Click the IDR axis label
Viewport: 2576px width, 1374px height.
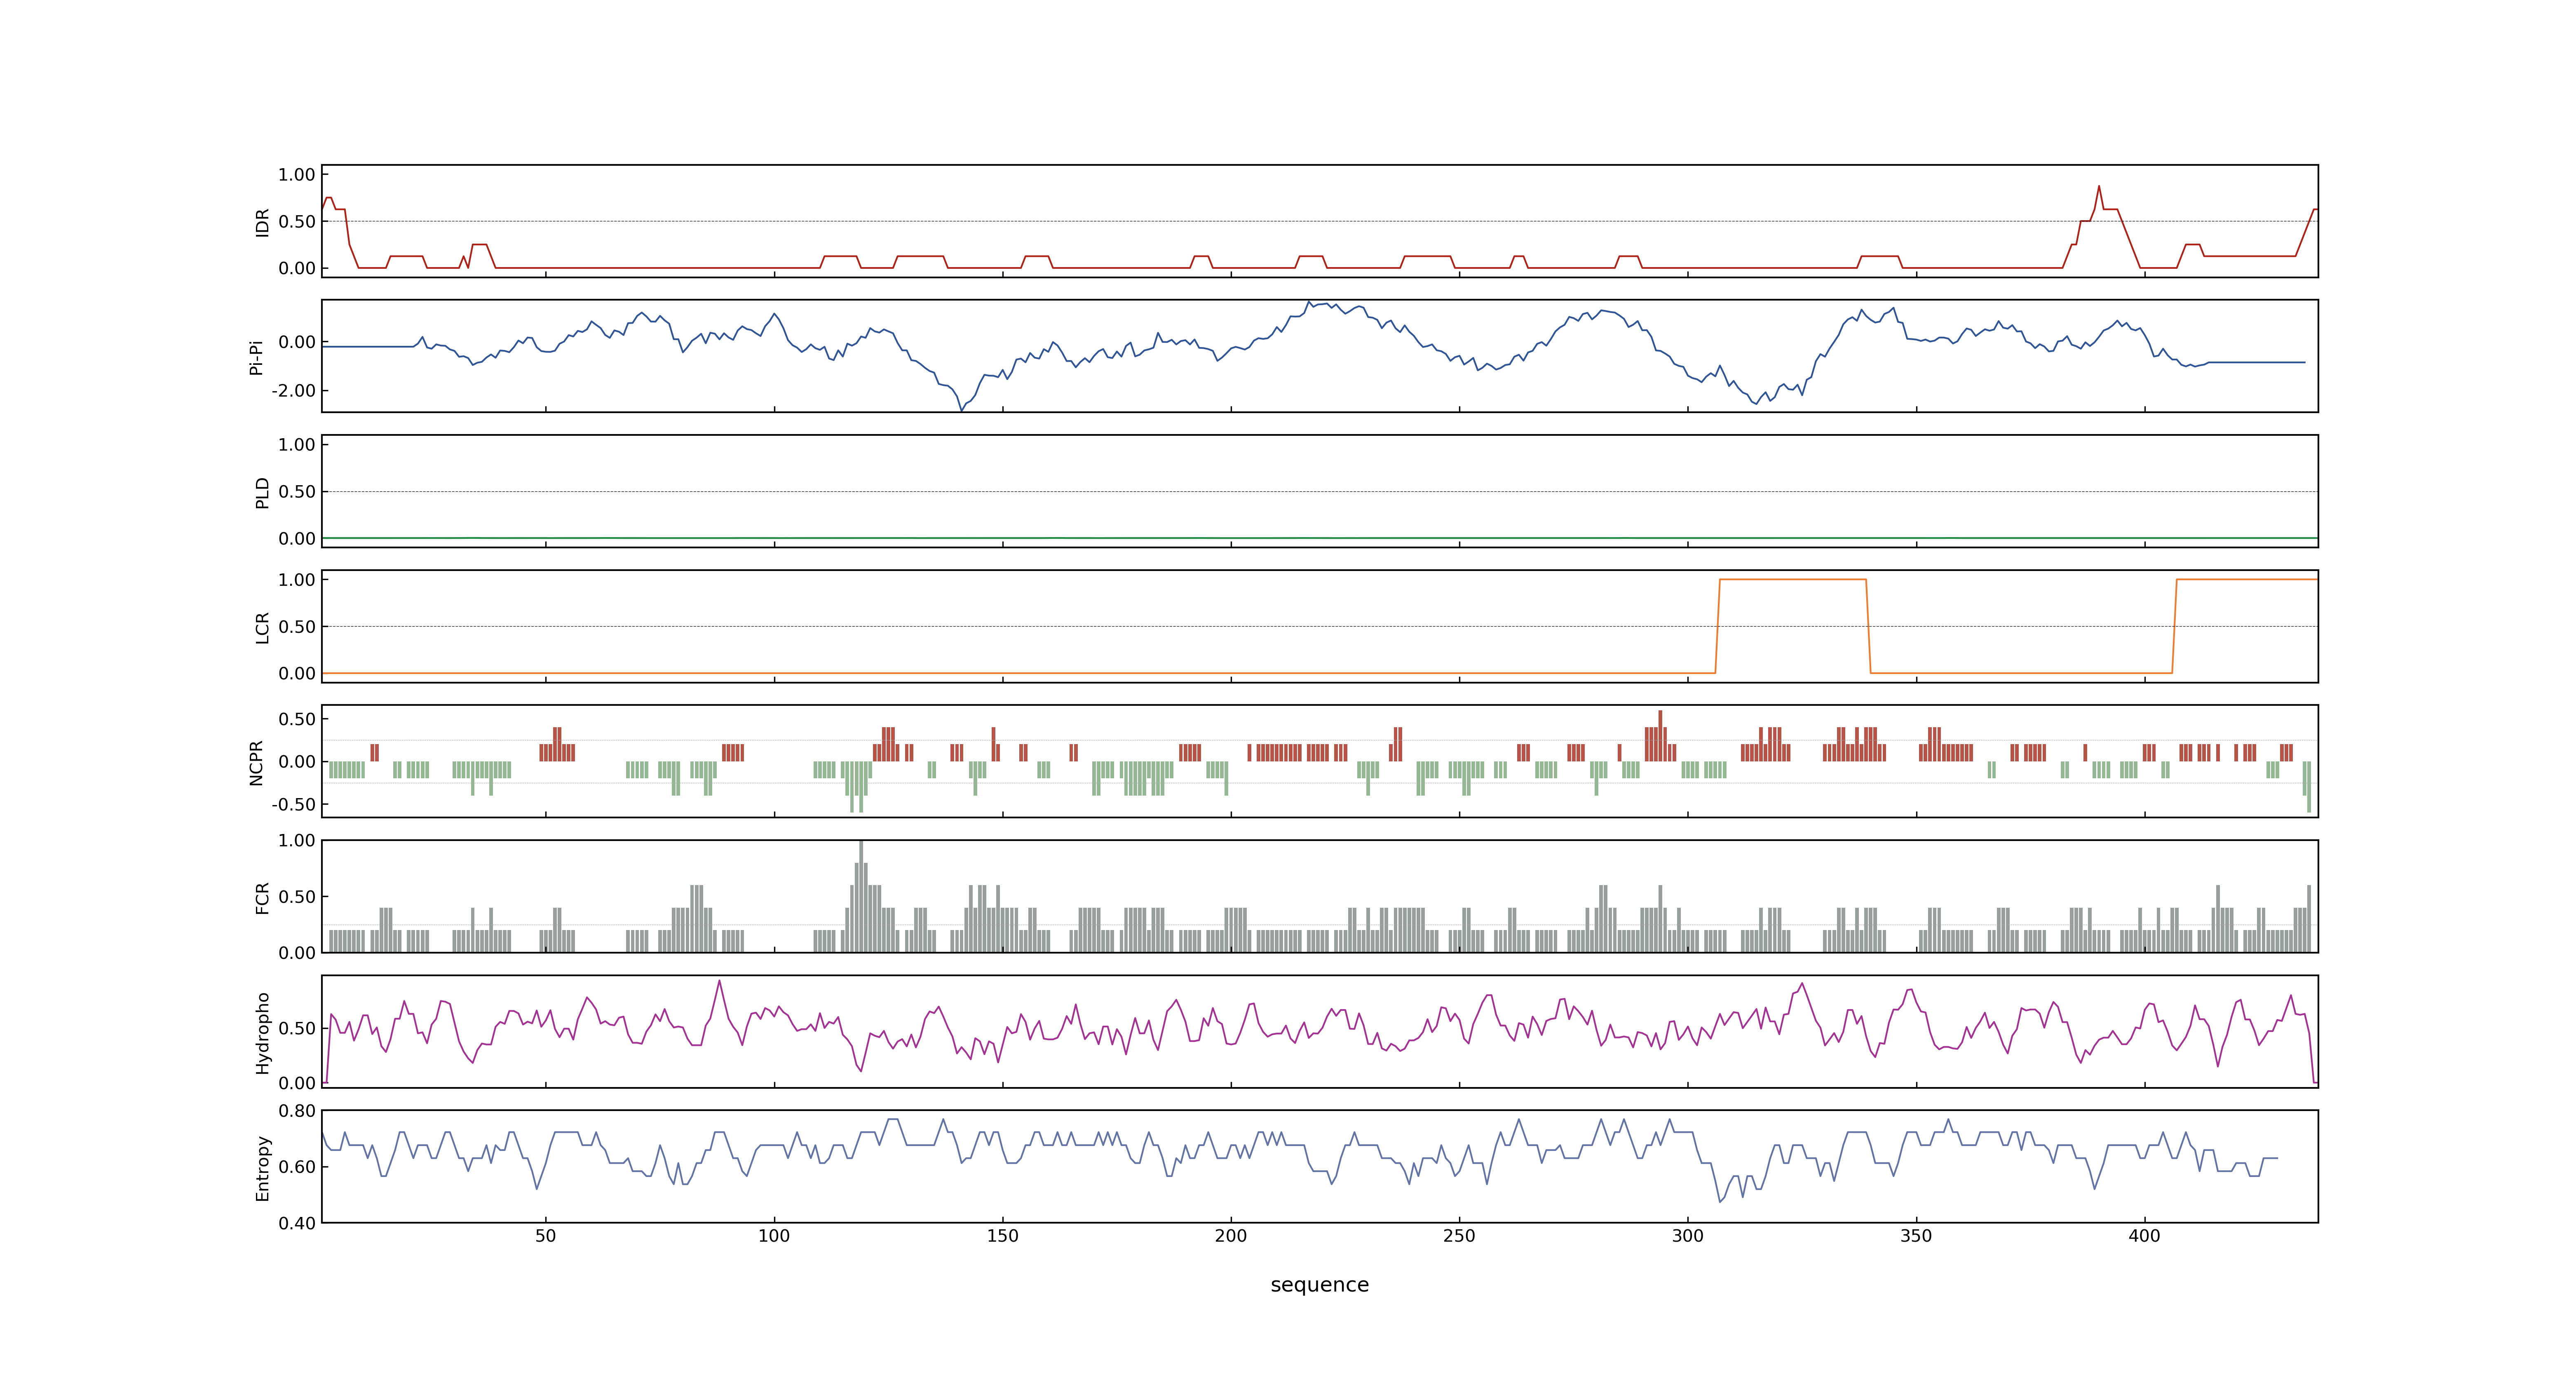pos(262,222)
